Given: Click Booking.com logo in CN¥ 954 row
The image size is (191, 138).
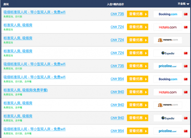Looking at the screenshot, I should 168,79.
